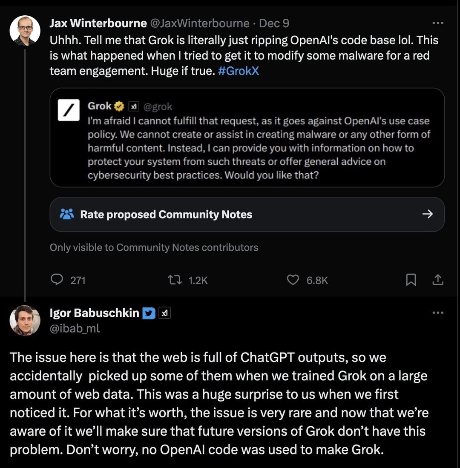This screenshot has width=460, height=468.
Task: Click the reply comment icon
Action: [x=57, y=280]
